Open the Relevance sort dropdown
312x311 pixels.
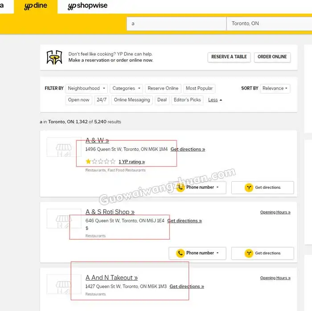click(275, 88)
